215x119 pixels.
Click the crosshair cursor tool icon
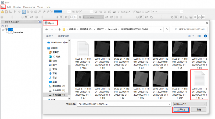(19, 12)
